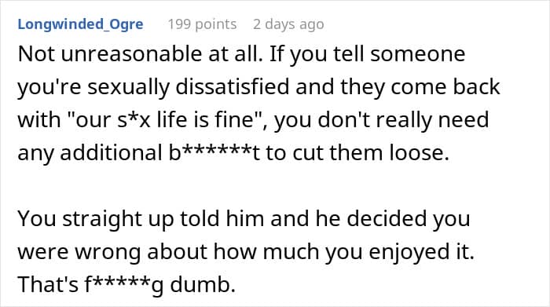This screenshot has width=550, height=307.
Task: Open the "2 days ago" timestamp permalink
Action: click(288, 24)
